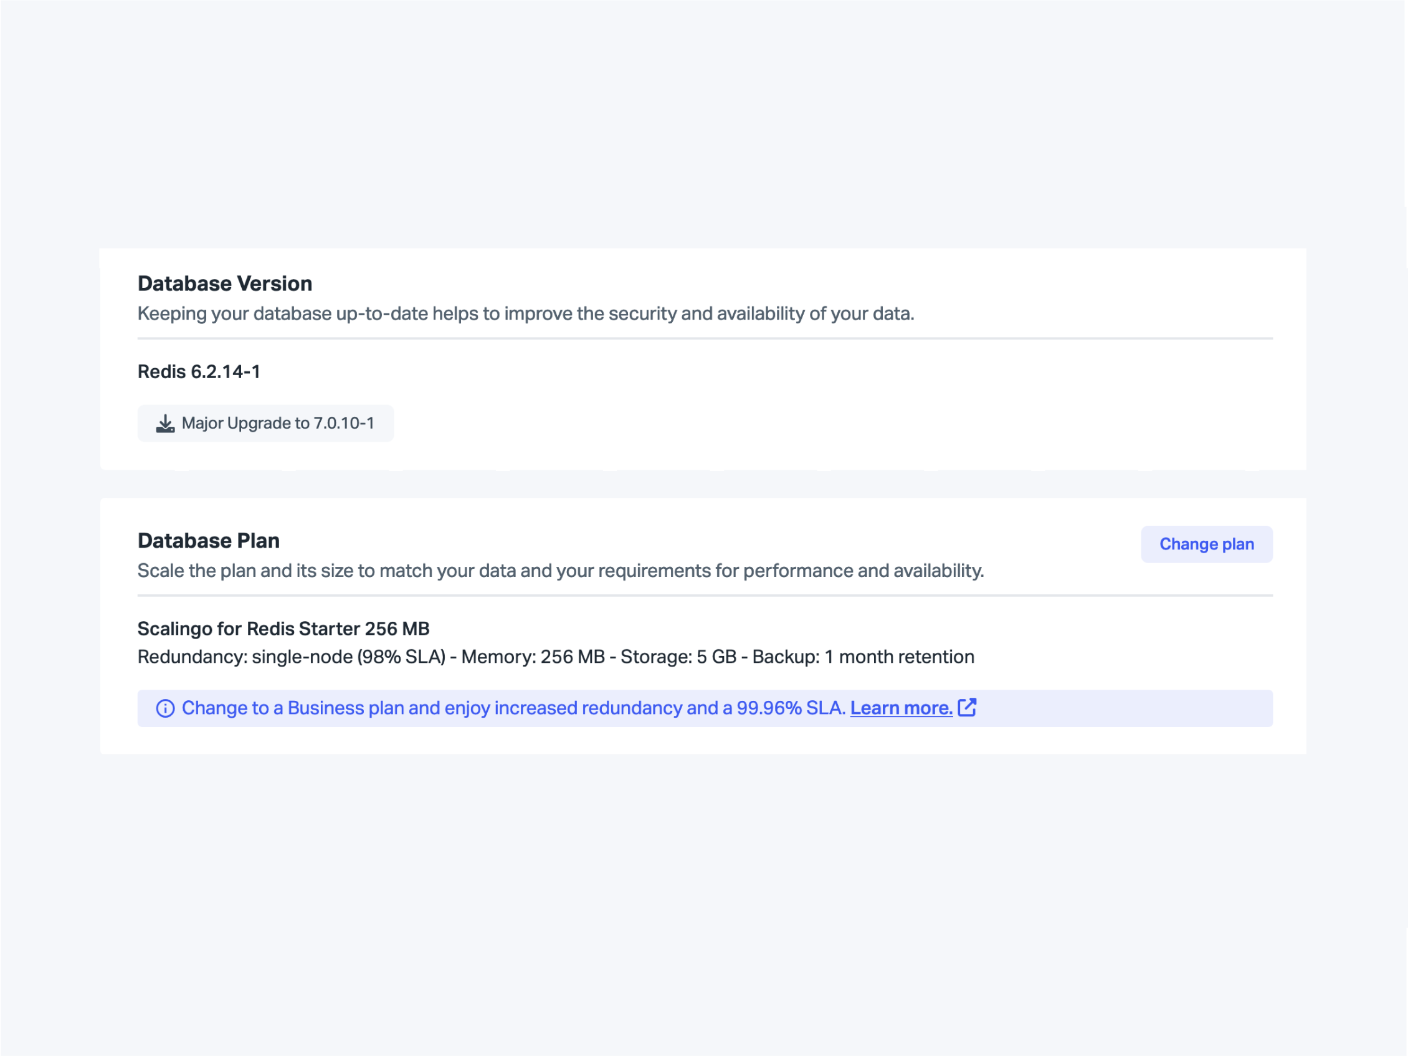Image resolution: width=1408 pixels, height=1056 pixels.
Task: Click the Scalingo for Redis Starter 256 MB title
Action: tap(283, 628)
